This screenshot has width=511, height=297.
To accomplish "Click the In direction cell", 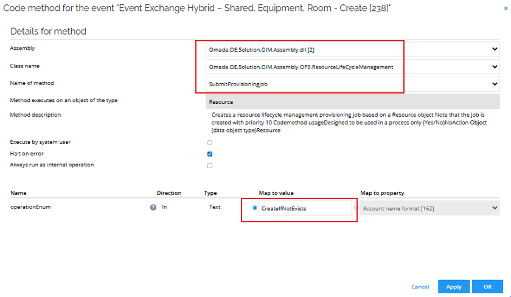I will coord(164,207).
